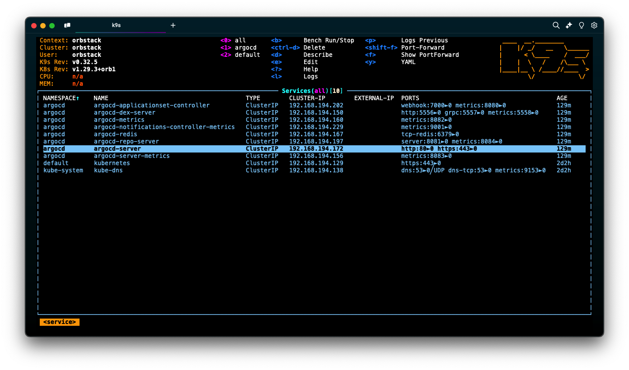Click the <1> argocd namespace shortcut

point(239,47)
